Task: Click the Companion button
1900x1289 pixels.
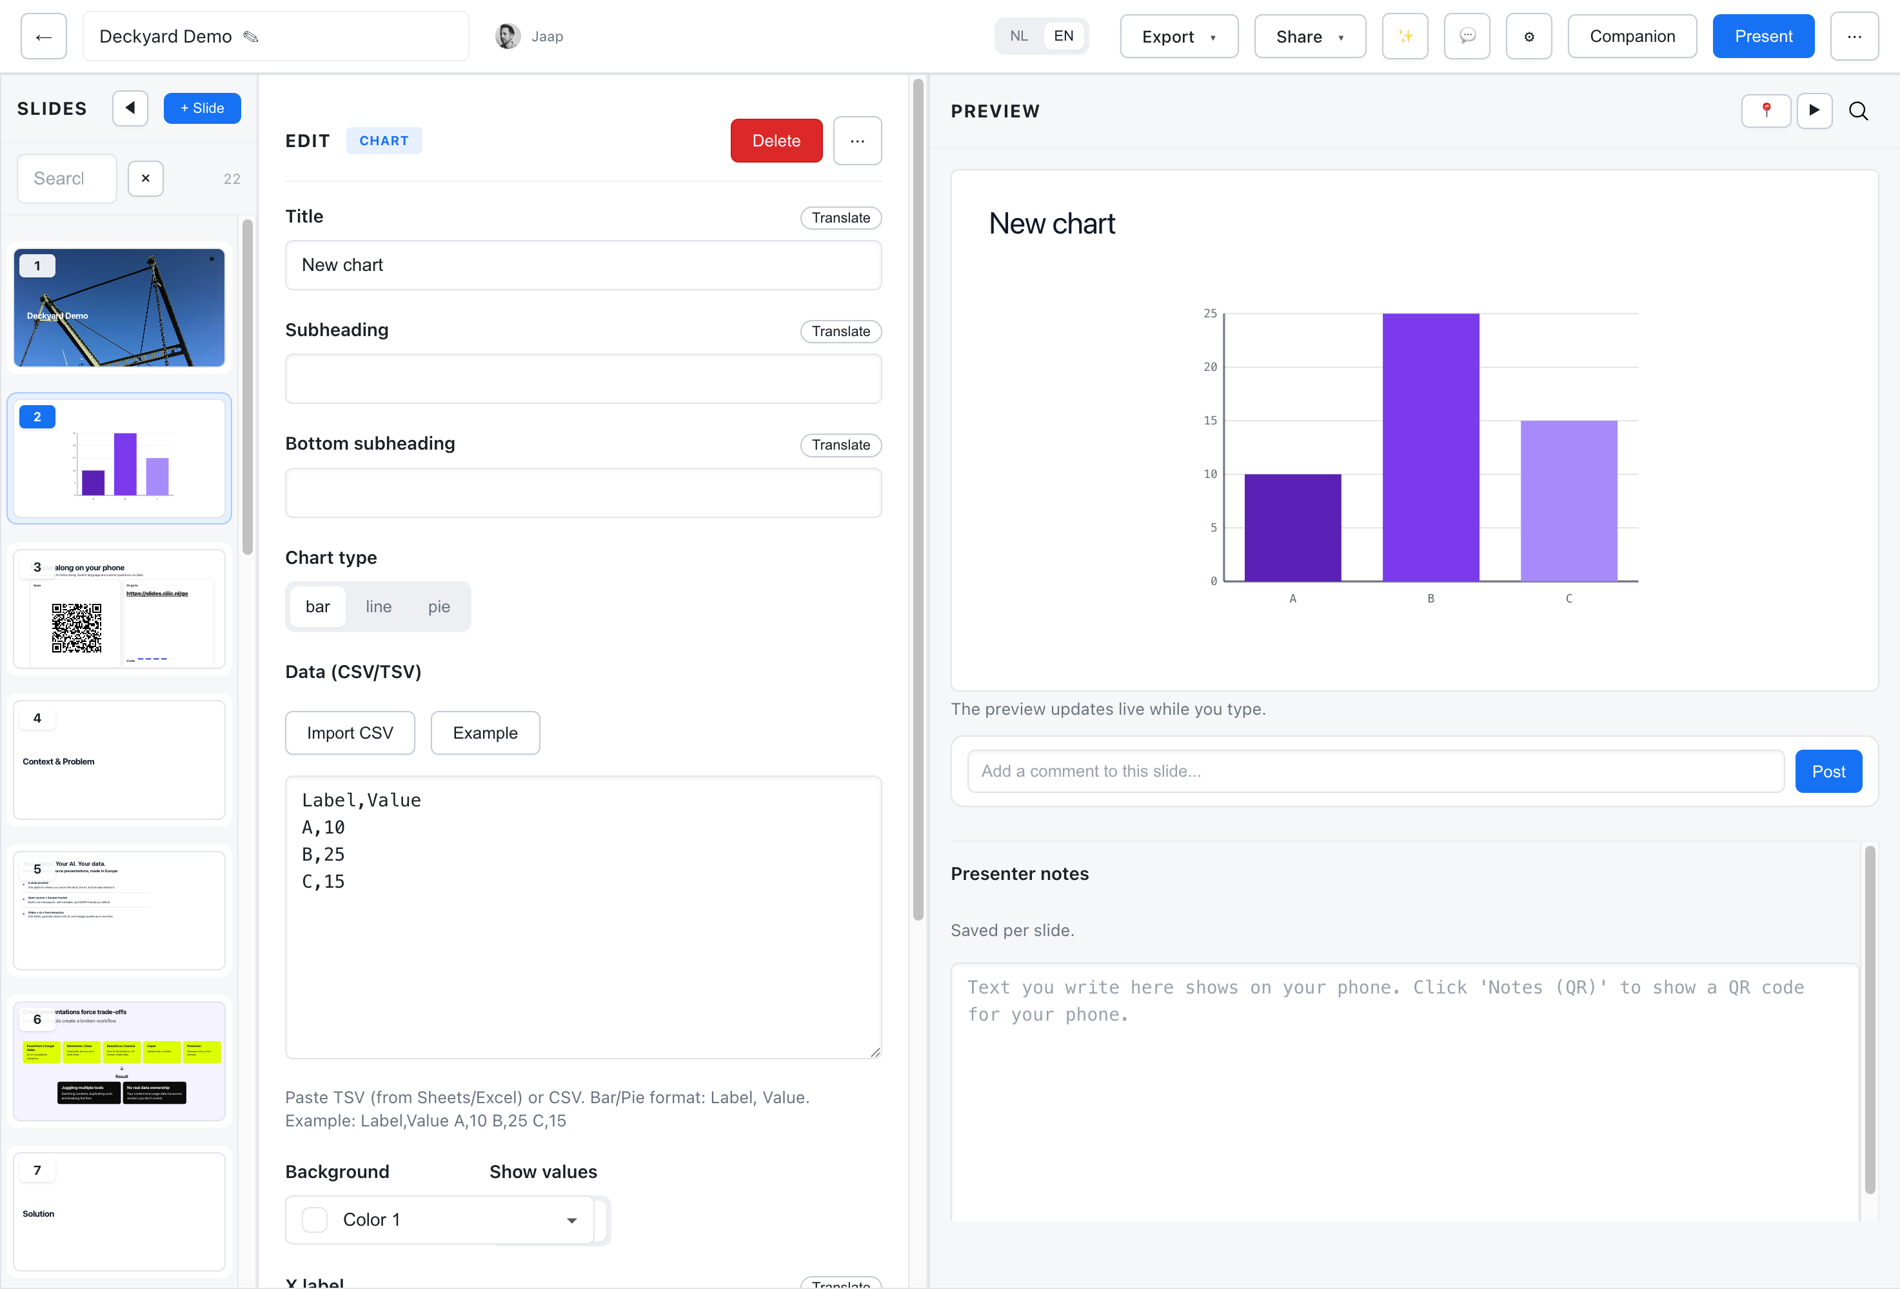Action: pos(1632,37)
